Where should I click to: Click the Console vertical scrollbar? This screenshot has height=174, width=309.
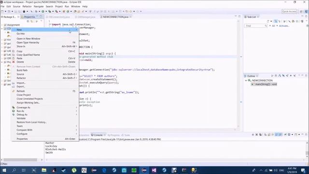(307, 153)
